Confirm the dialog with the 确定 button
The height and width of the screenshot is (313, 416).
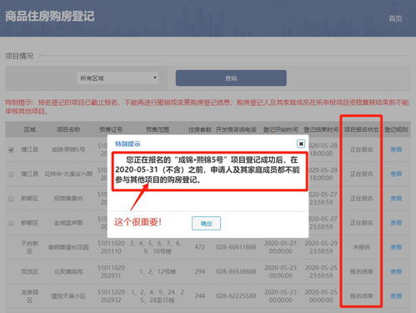[206, 224]
